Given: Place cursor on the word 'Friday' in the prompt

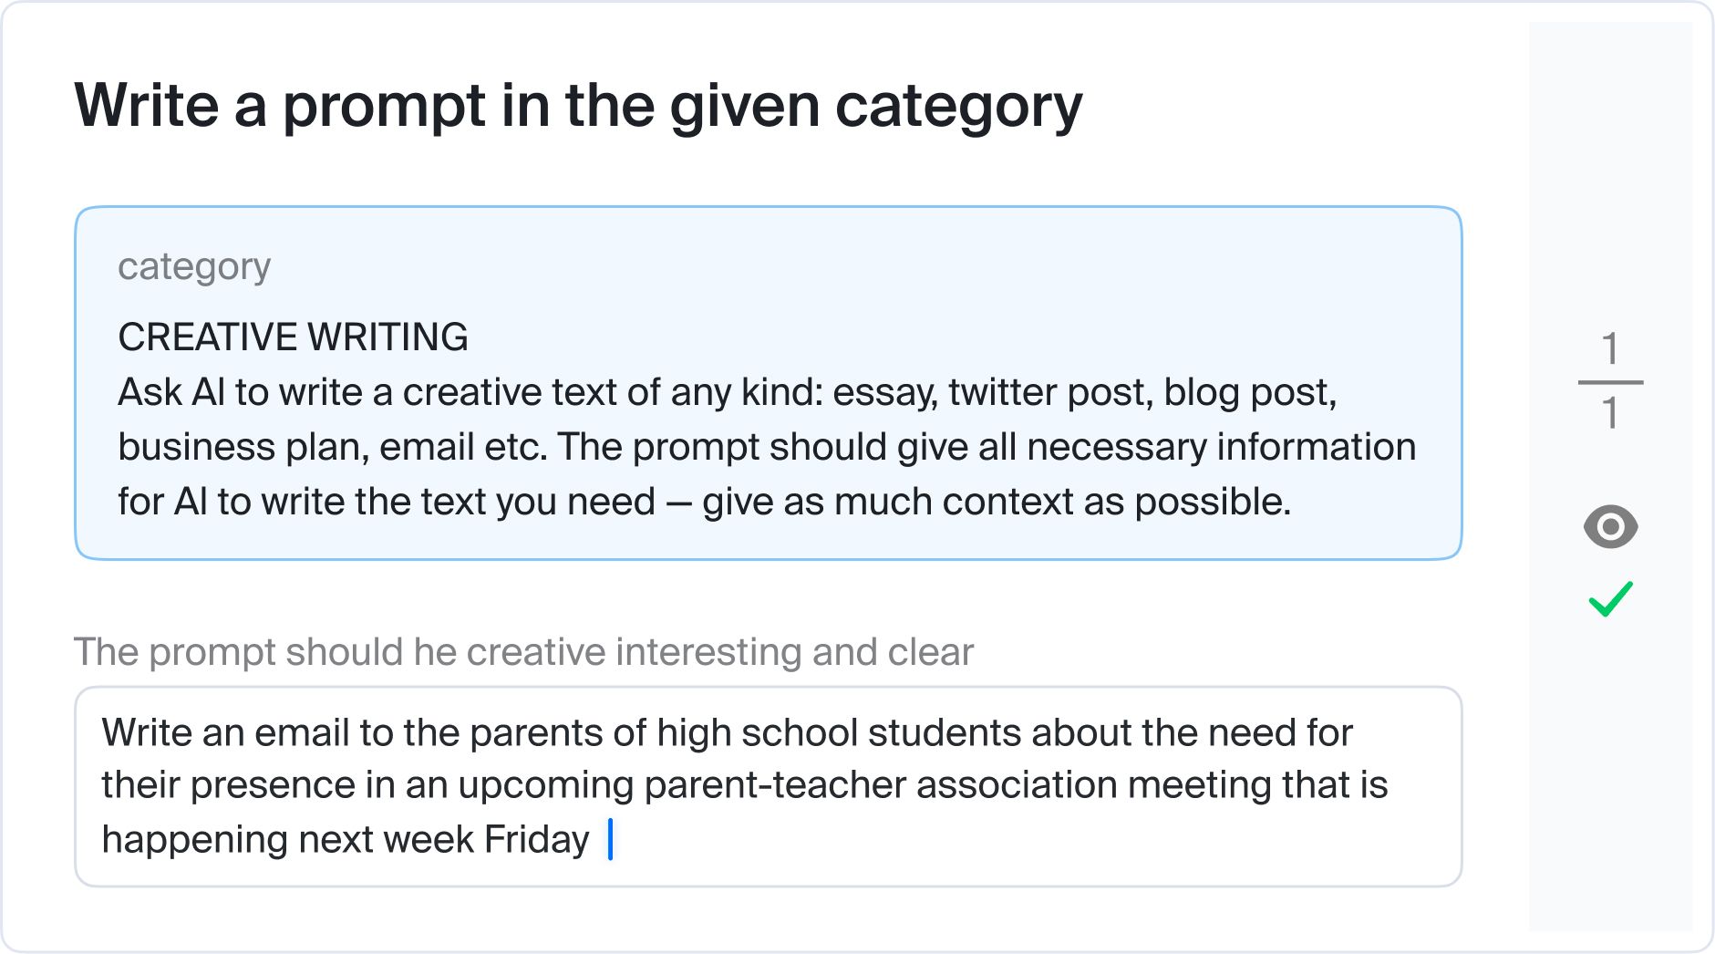Looking at the screenshot, I should 537,839.
